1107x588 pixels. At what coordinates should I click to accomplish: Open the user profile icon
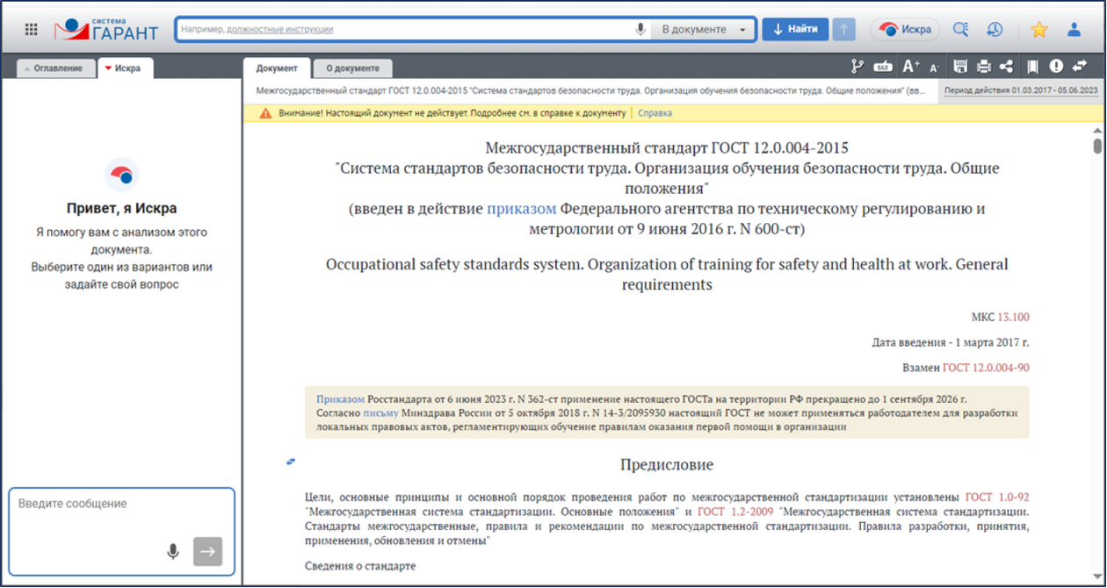[x=1074, y=29]
